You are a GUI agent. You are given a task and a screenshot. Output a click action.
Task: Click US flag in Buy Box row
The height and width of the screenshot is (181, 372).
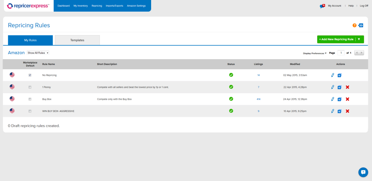pyautogui.click(x=12, y=99)
